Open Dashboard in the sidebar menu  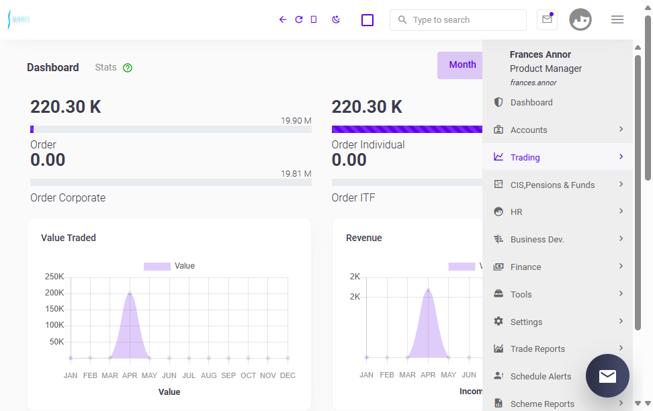pos(558,103)
